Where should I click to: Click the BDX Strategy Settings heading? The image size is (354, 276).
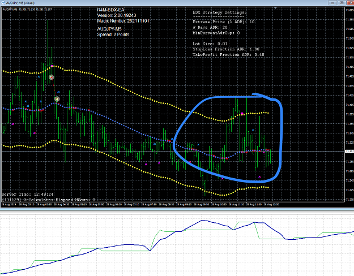[x=220, y=12]
